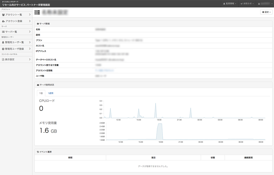
Task: Click the 管理用ユーザ一覧 user icon
Action: coord(3,42)
